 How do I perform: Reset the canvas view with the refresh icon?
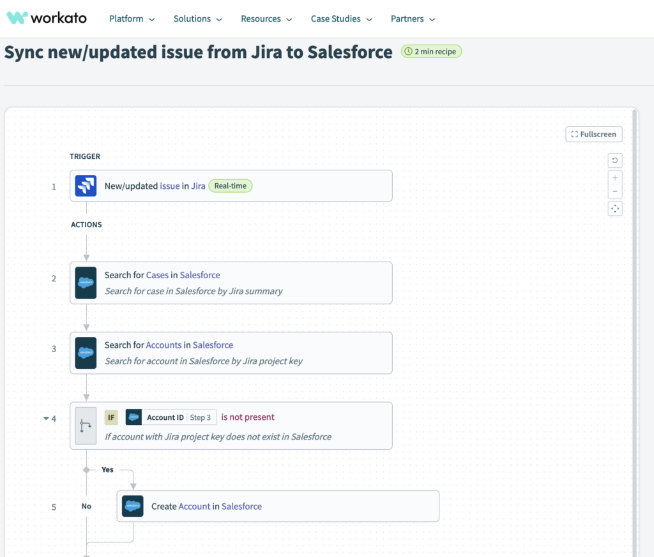(615, 161)
